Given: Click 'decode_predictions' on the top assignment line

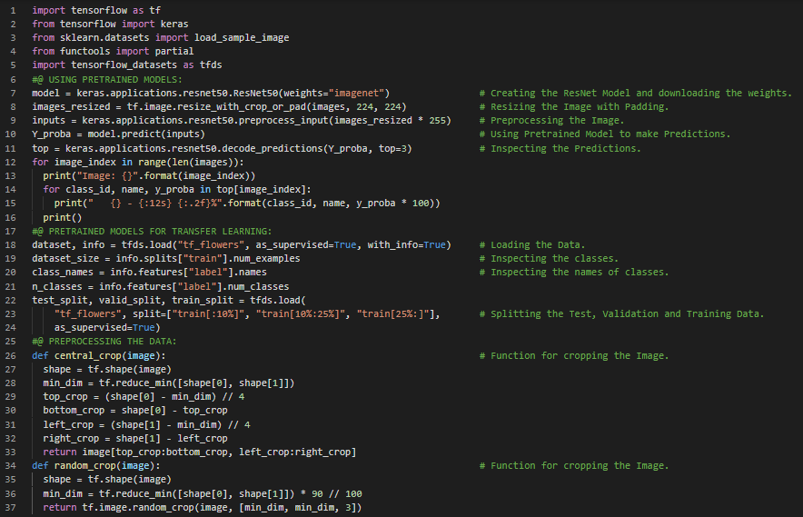Looking at the screenshot, I should click(289, 148).
